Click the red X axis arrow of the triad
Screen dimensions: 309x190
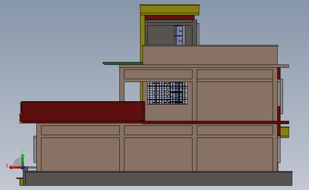(x=16, y=168)
